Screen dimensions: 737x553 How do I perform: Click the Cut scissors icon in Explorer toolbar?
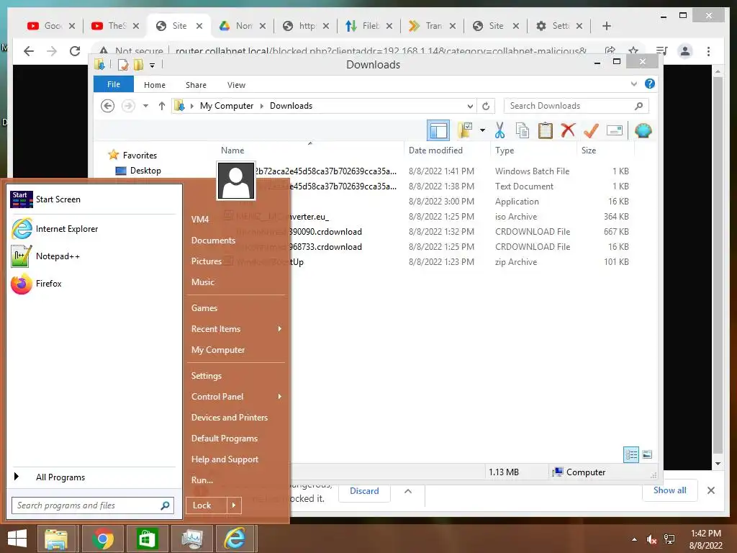[499, 130]
